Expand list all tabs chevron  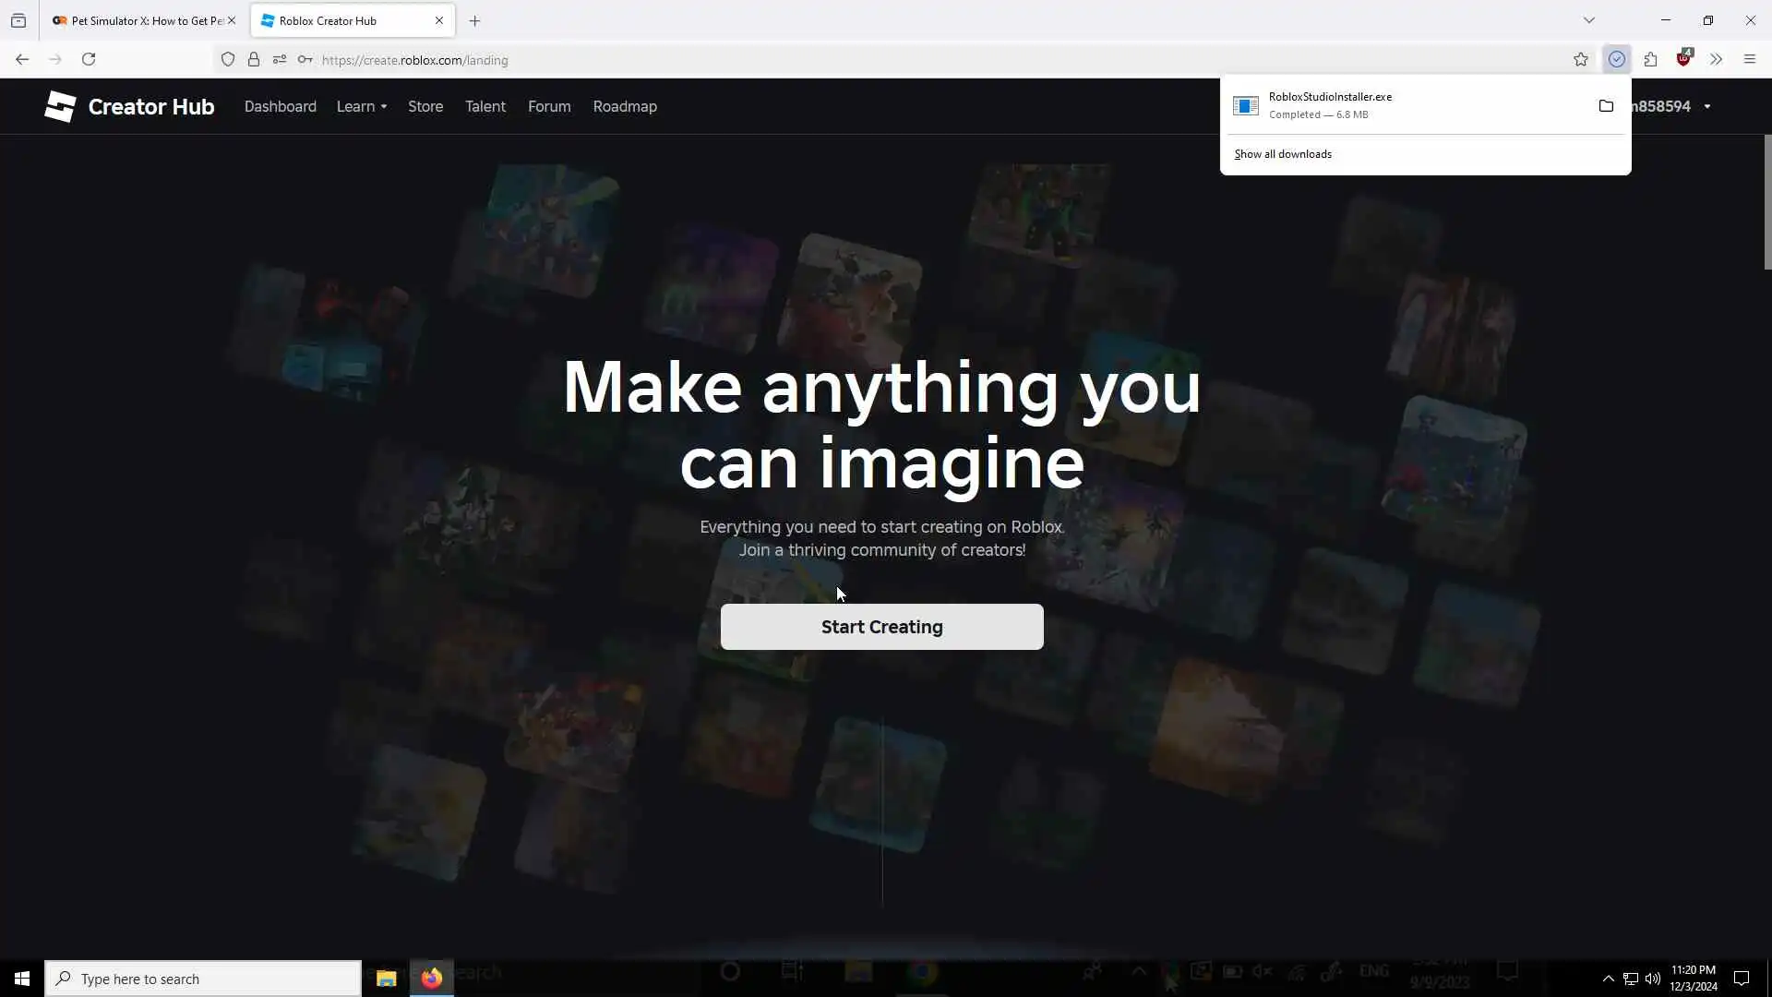pyautogui.click(x=1588, y=20)
